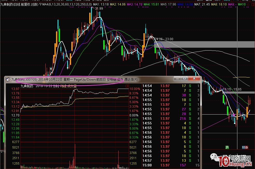Screen dimensions: 255x169
Task: Close the 九典制药(300705) intraday popup window
Action: [194, 79]
